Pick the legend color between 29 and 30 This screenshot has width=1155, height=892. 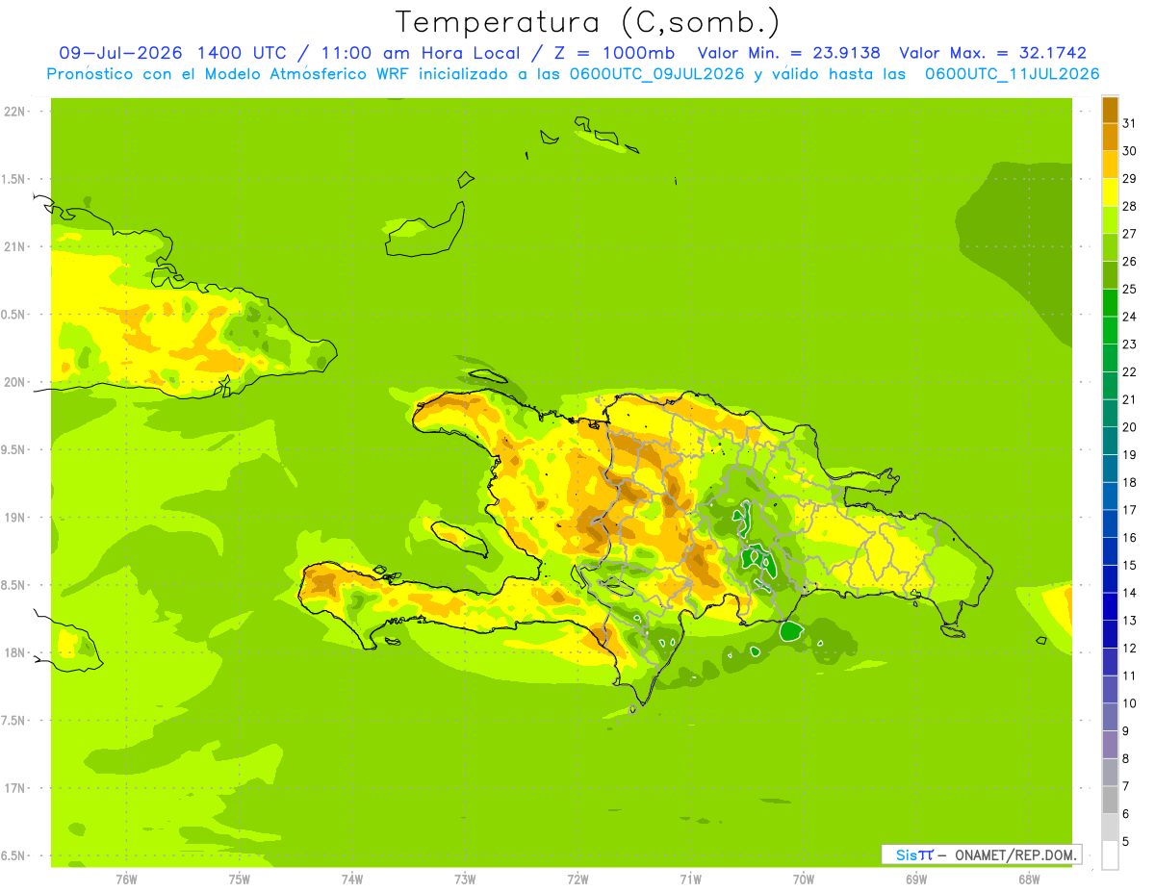(x=1110, y=165)
